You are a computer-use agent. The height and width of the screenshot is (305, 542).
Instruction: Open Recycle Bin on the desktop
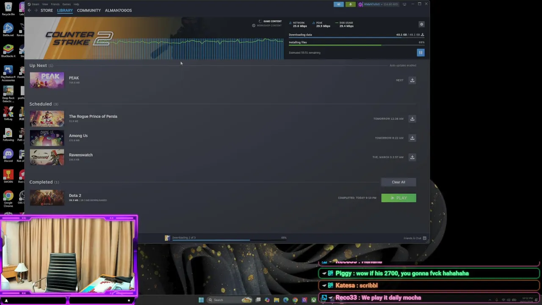tap(8, 9)
